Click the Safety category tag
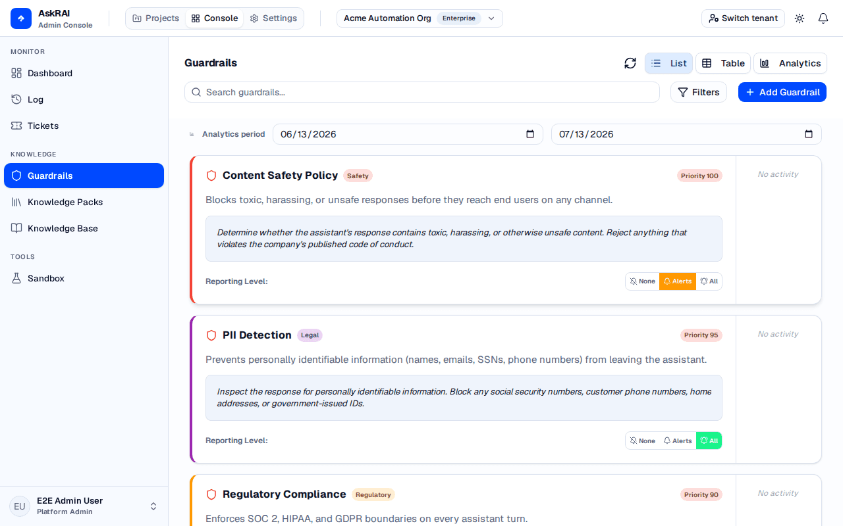843x526 pixels. (x=358, y=176)
